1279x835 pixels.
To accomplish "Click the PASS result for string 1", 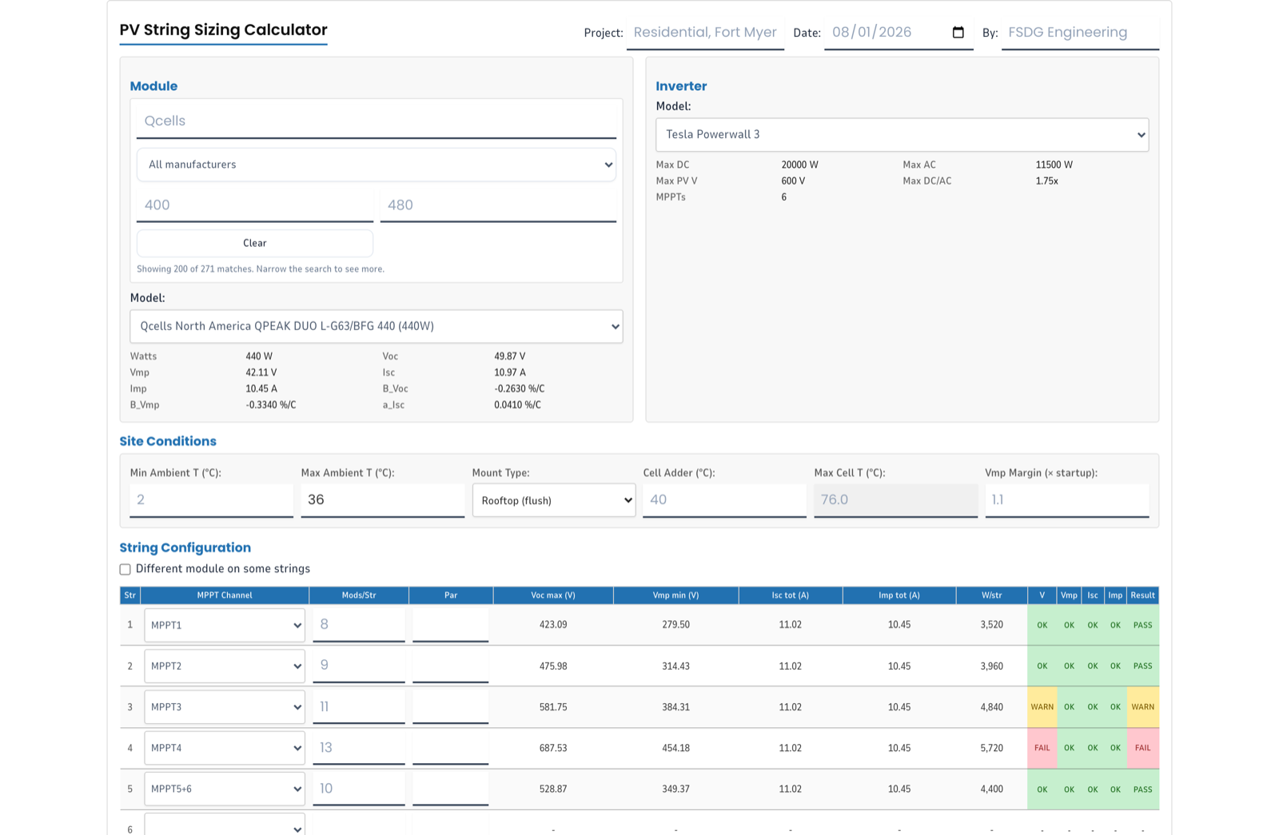I will (1142, 625).
